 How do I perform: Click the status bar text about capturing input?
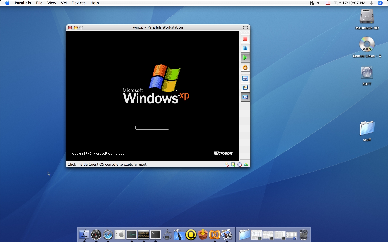[x=107, y=165]
